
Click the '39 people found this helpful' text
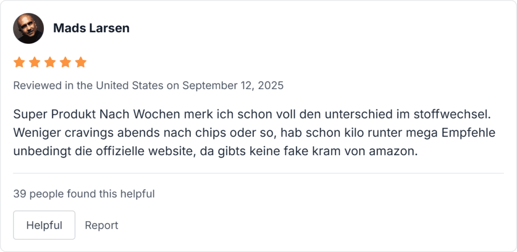coord(84,194)
